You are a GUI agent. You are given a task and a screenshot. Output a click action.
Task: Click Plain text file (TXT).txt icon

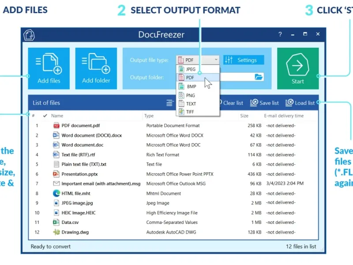click(x=56, y=164)
